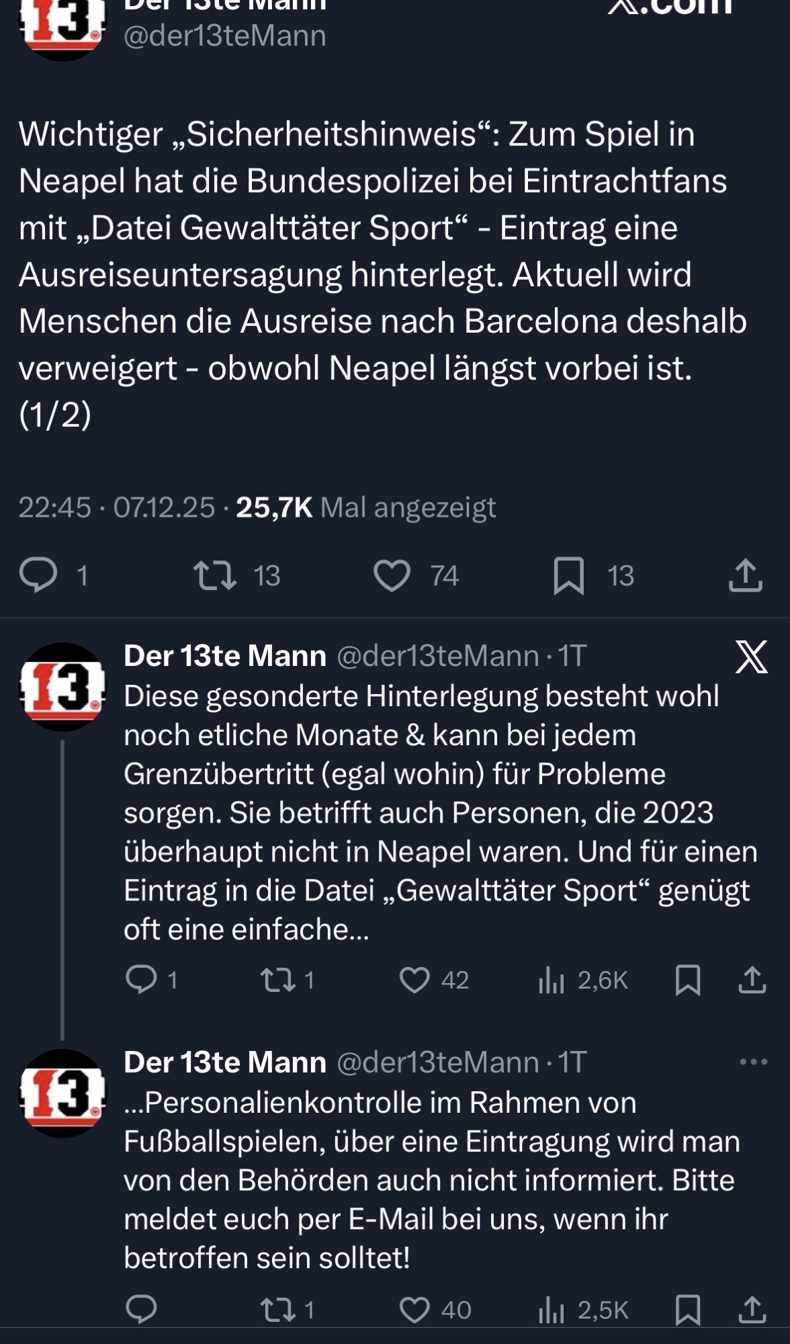Click the reply icon on the main post
Image resolution: width=790 pixels, height=1344 pixels.
tap(39, 575)
